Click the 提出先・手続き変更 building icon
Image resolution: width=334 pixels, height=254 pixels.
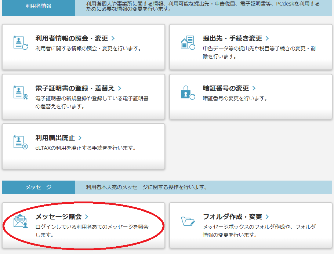pyautogui.click(x=188, y=43)
